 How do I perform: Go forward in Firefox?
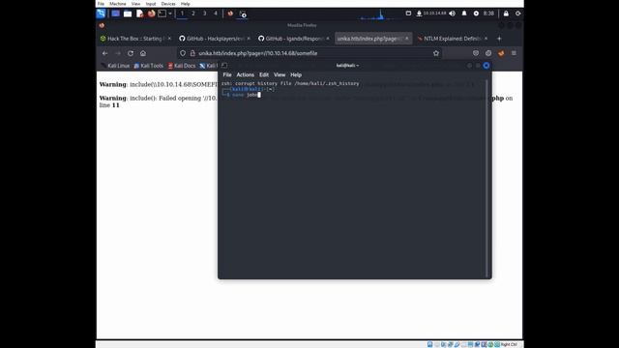[118, 53]
